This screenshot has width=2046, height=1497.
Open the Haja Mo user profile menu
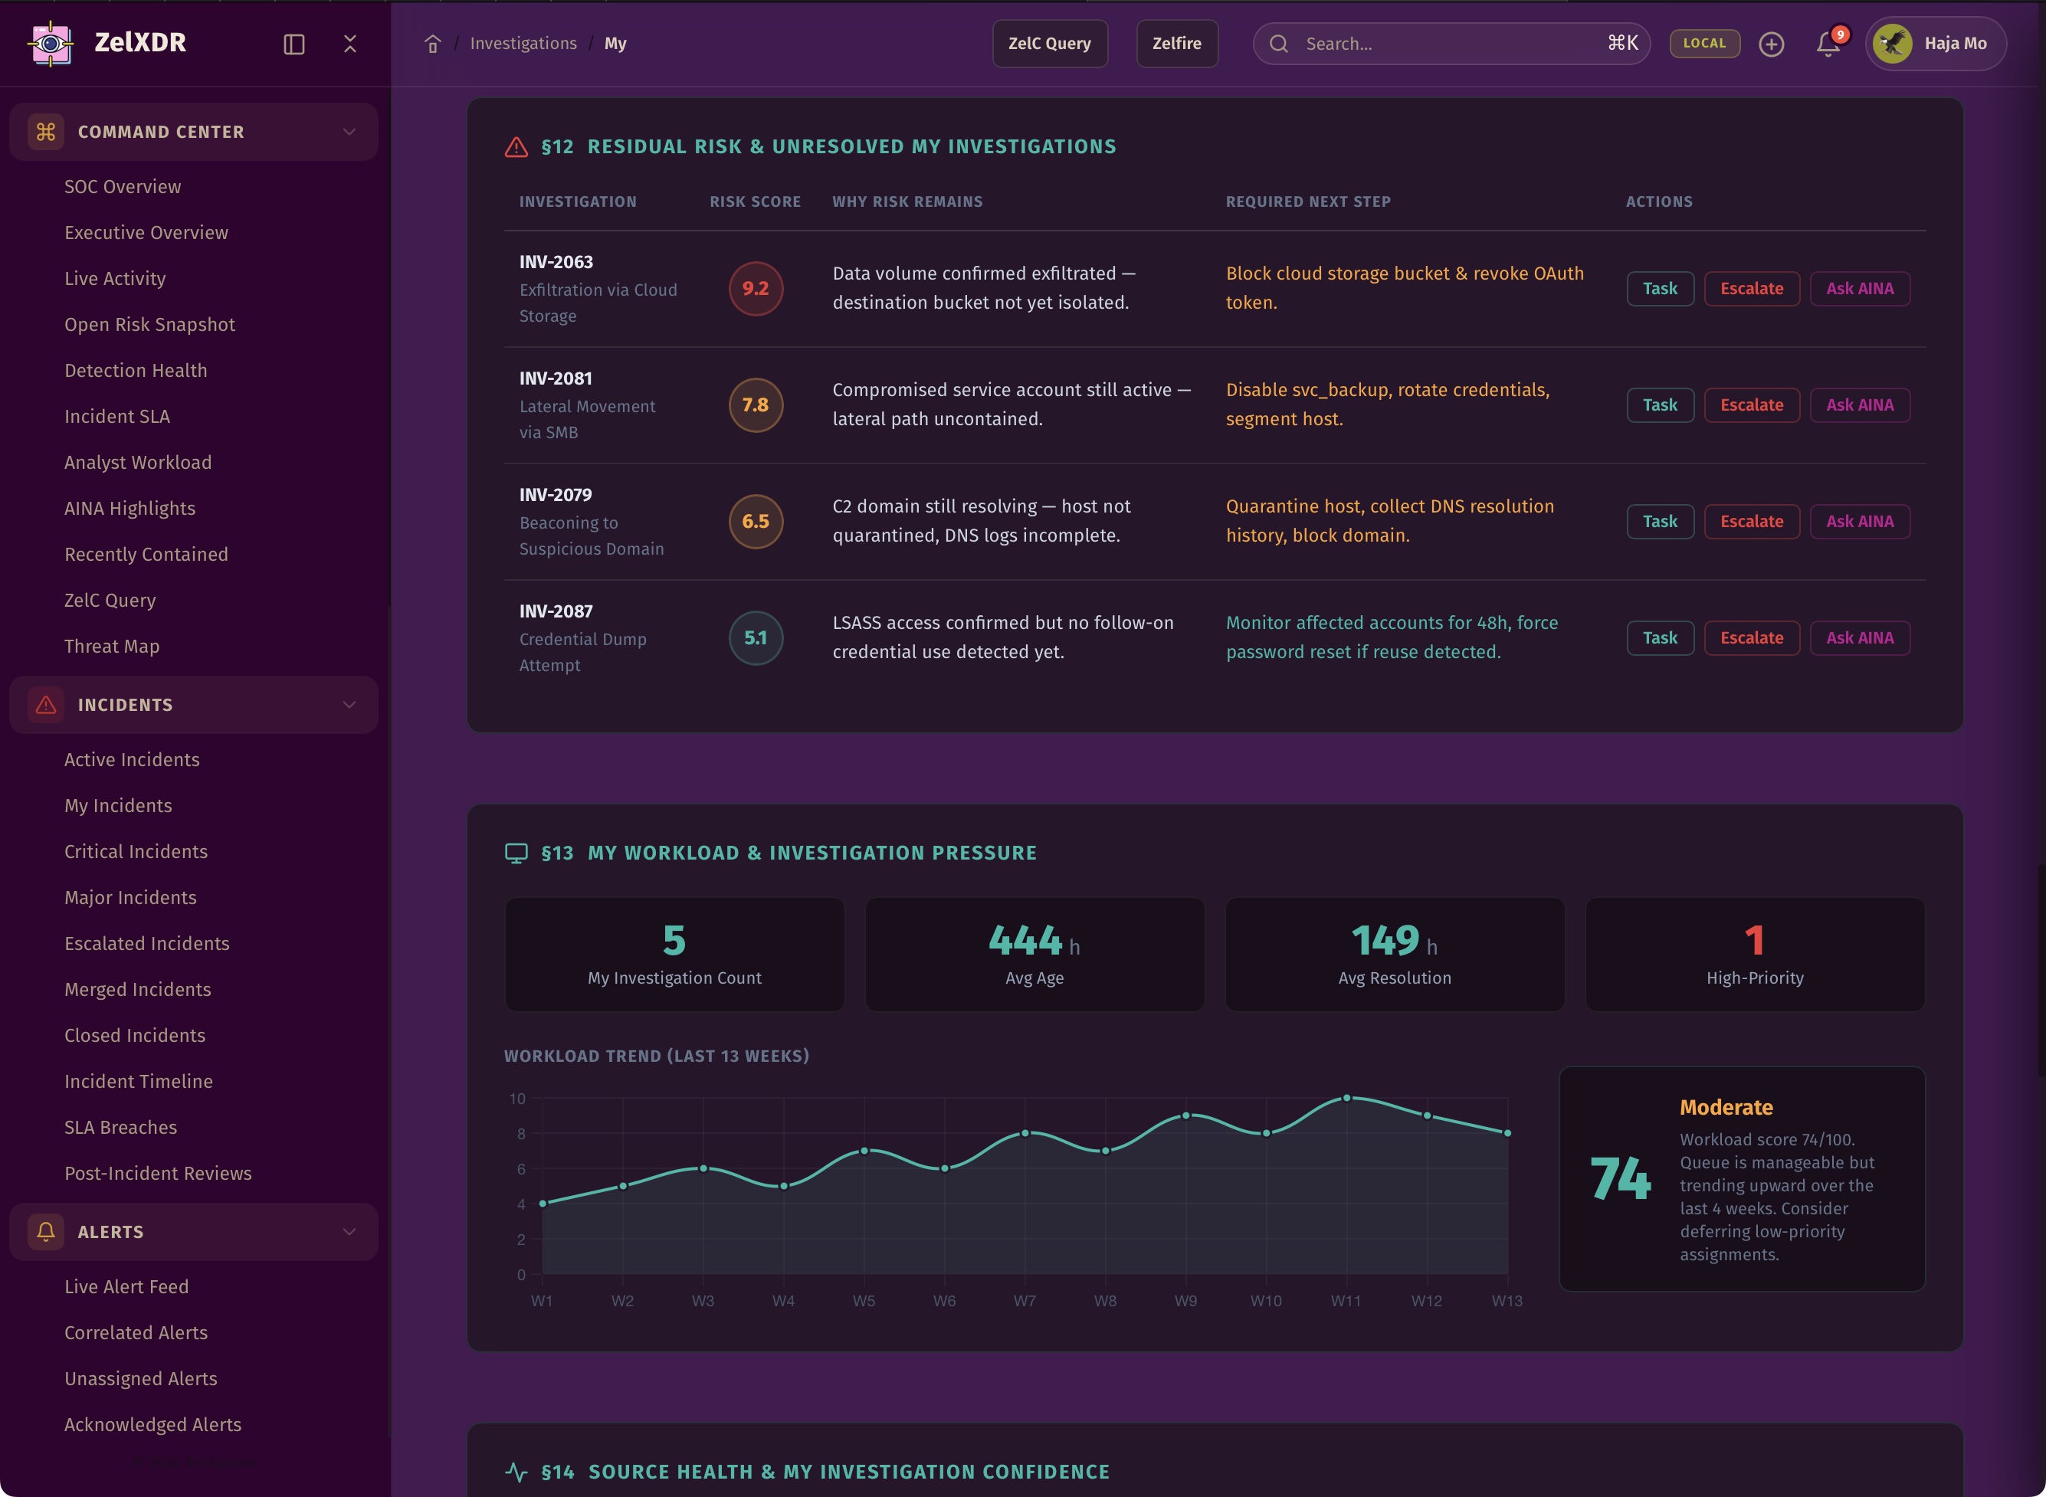point(1935,44)
